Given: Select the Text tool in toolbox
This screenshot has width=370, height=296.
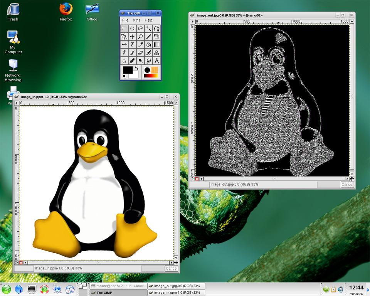Looking at the screenshot, I should (x=132, y=45).
